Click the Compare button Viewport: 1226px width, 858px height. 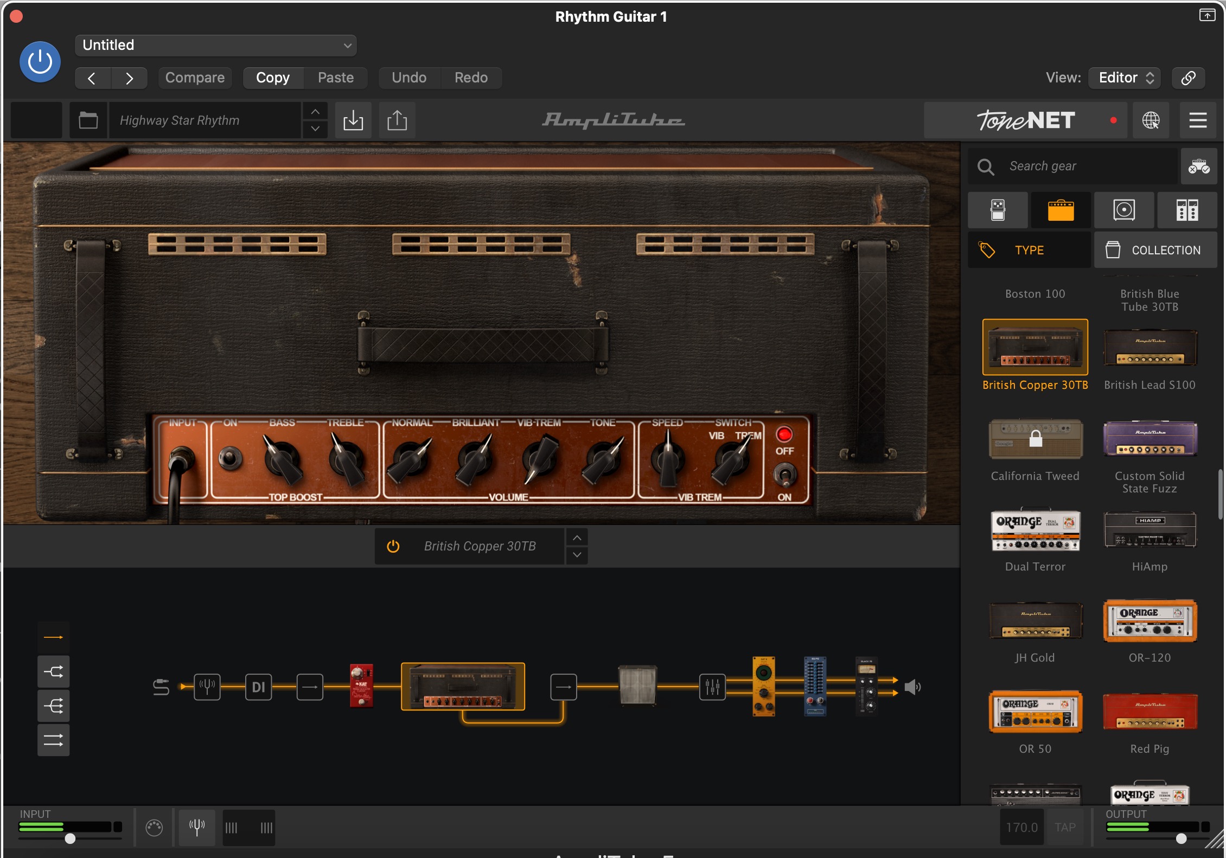195,78
